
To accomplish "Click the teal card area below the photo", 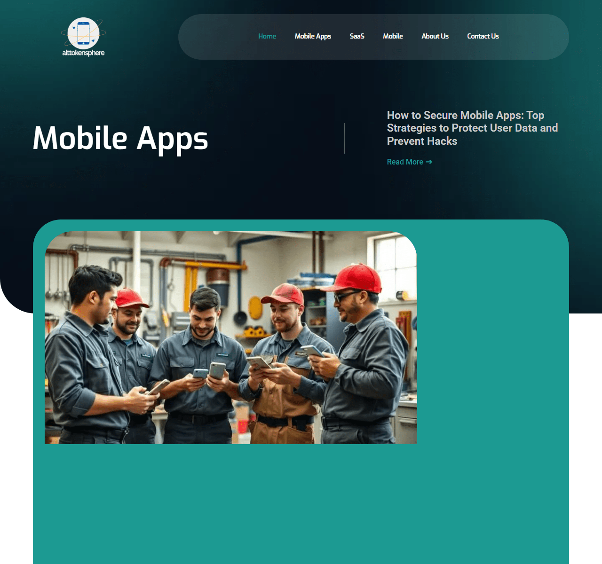I will 301,503.
